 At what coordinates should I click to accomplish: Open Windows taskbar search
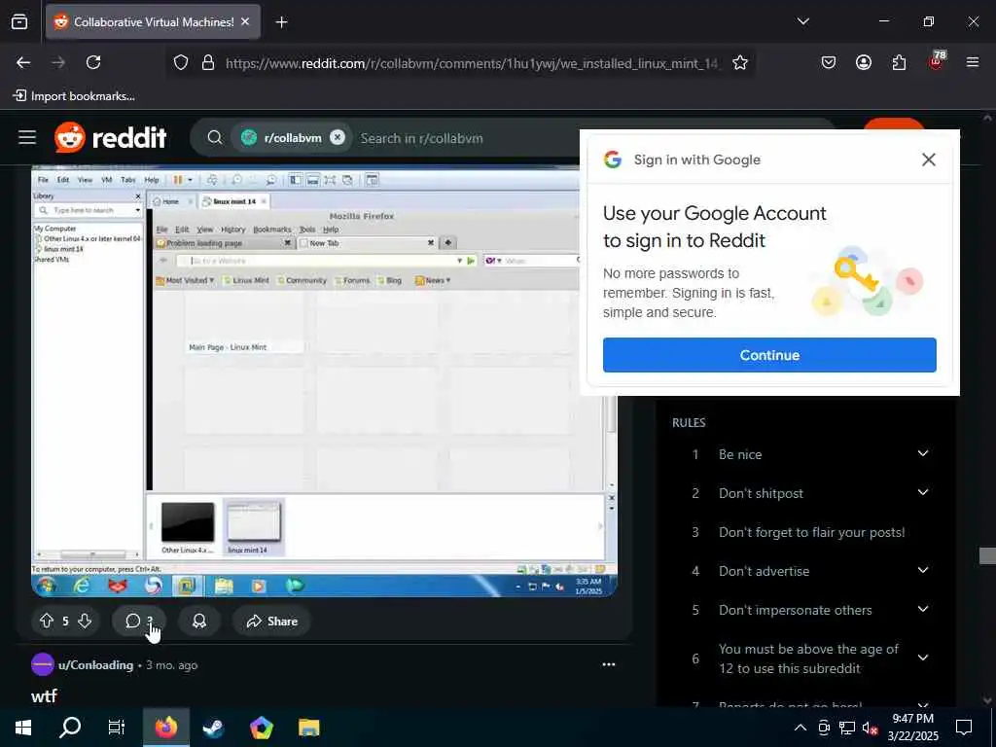click(70, 728)
